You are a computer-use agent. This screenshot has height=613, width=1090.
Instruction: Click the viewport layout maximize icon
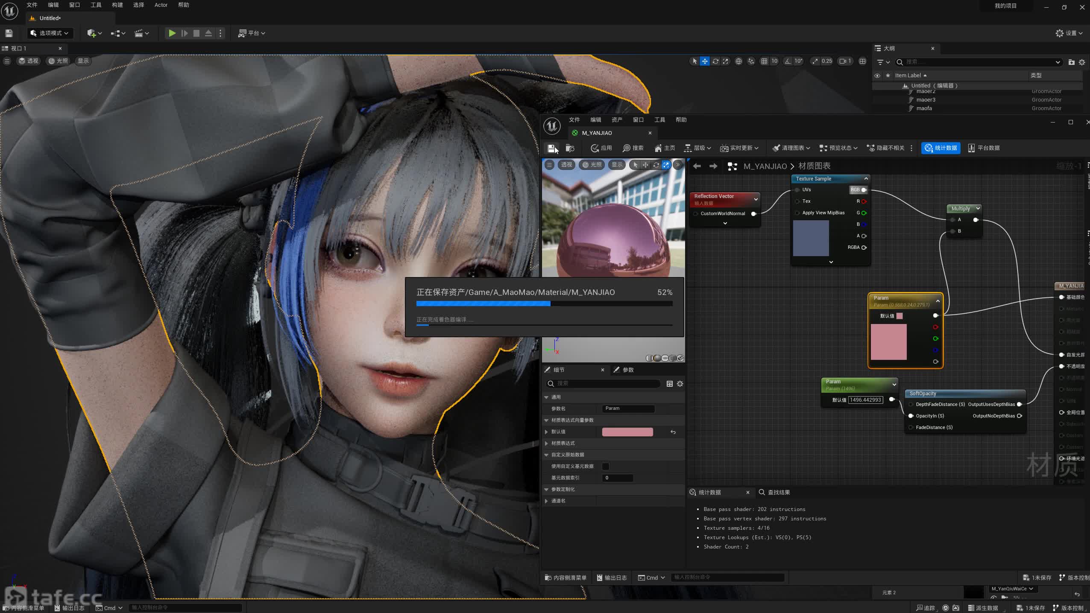click(x=863, y=61)
